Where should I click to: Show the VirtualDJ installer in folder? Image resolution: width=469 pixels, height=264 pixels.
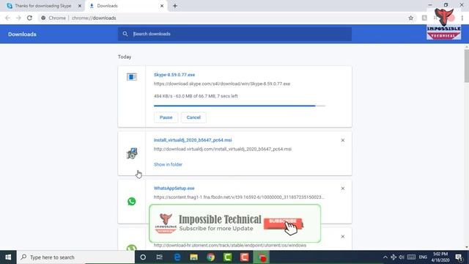[168, 164]
